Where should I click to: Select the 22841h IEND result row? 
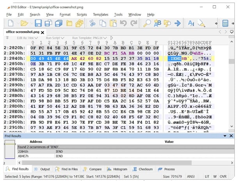click(x=125, y=151)
